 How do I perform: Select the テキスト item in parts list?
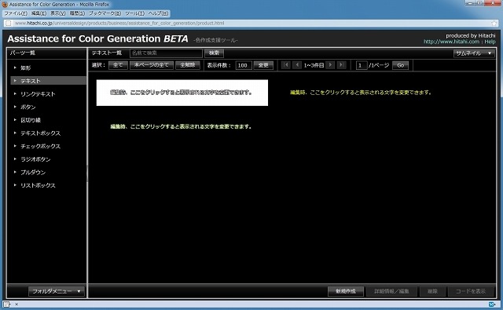48,81
